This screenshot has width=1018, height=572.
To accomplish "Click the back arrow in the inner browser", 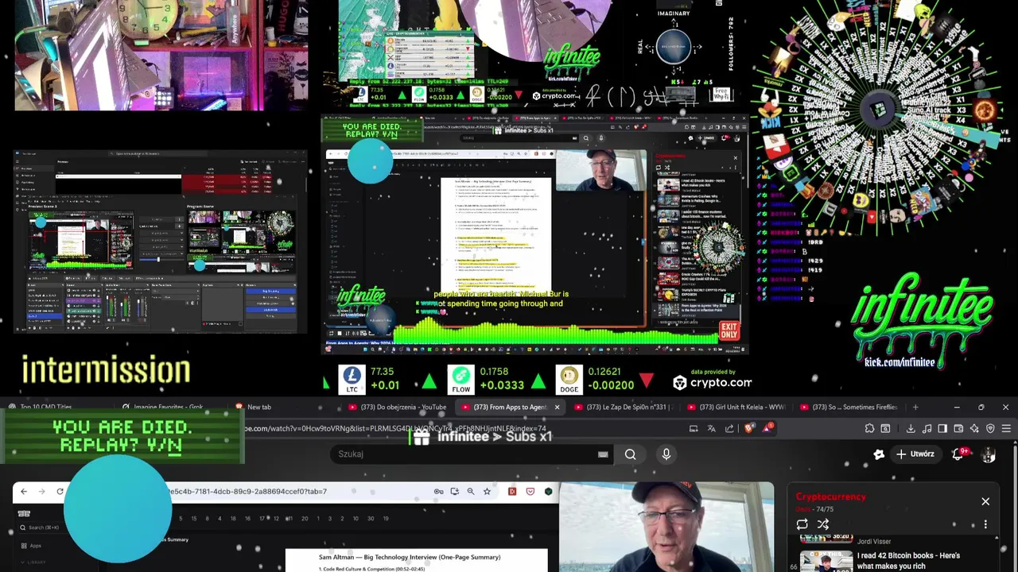I will click(23, 492).
